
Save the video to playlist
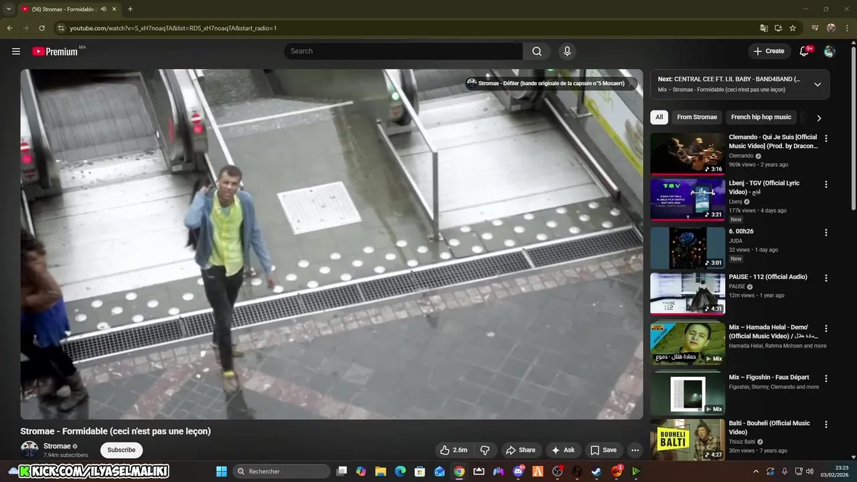pos(603,450)
